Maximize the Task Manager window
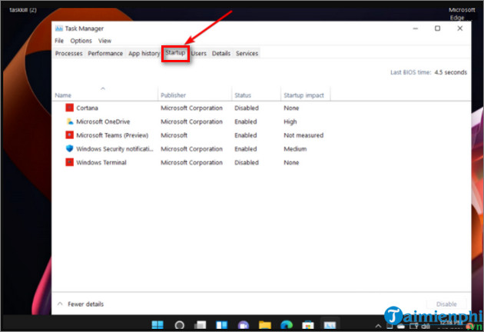Image resolution: width=484 pixels, height=332 pixels. click(x=437, y=28)
